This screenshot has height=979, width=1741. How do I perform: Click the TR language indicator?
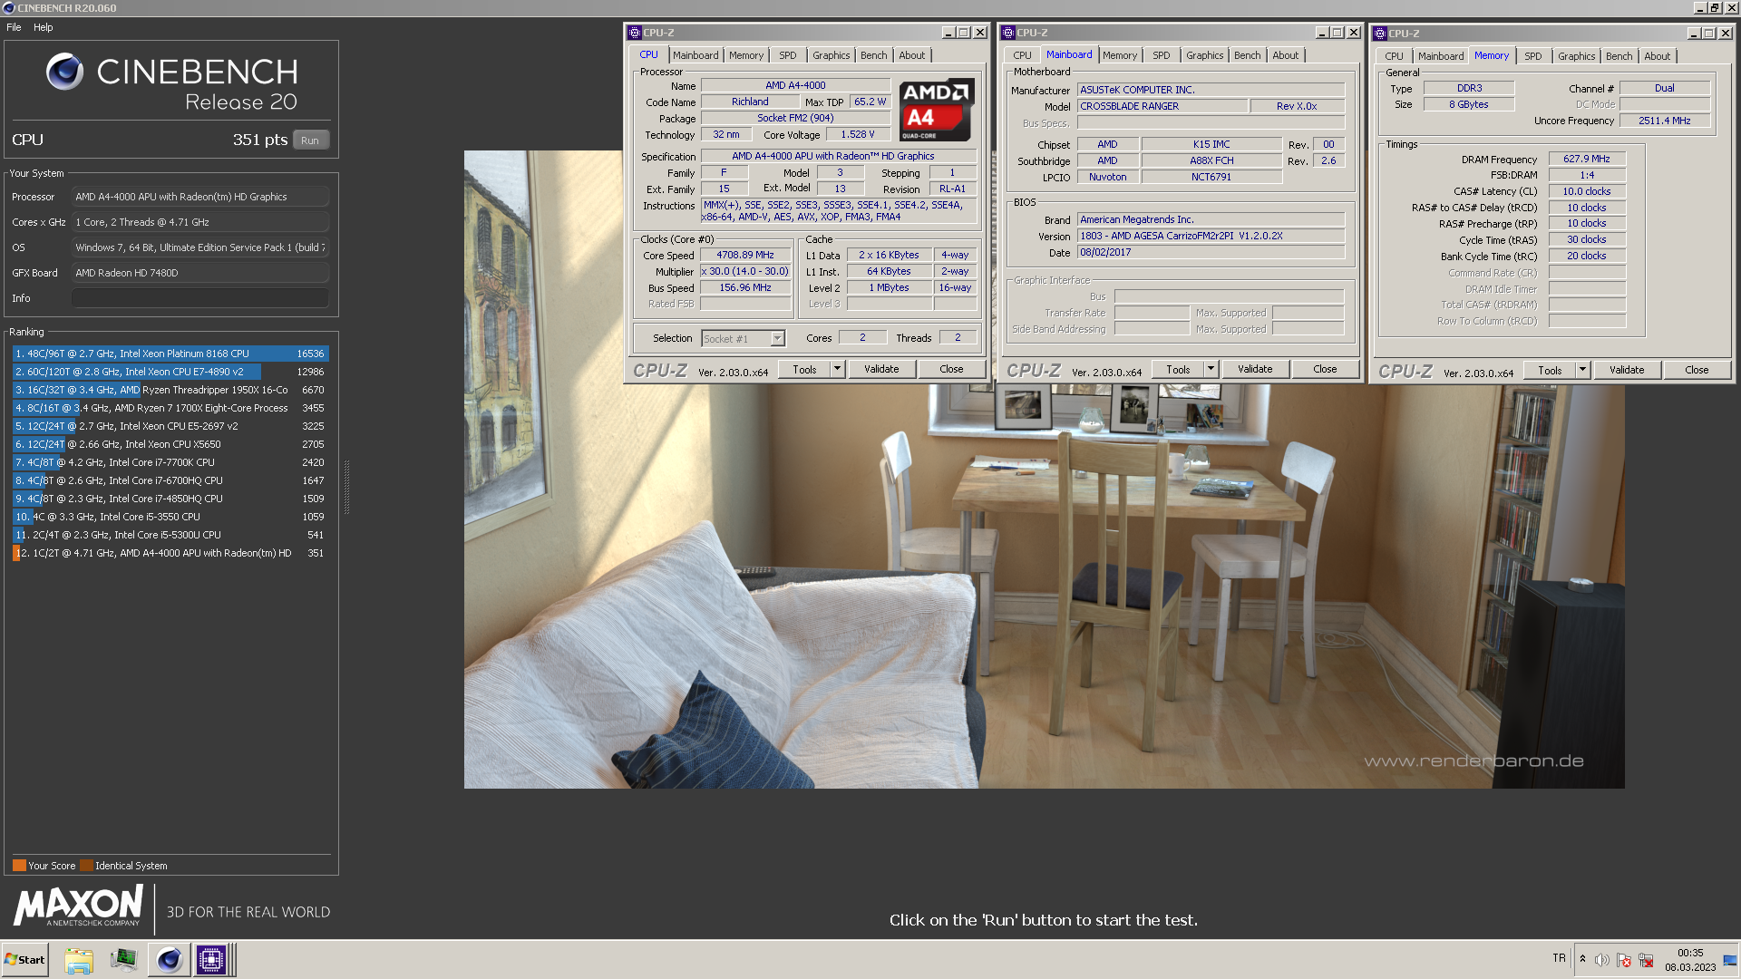1559,958
